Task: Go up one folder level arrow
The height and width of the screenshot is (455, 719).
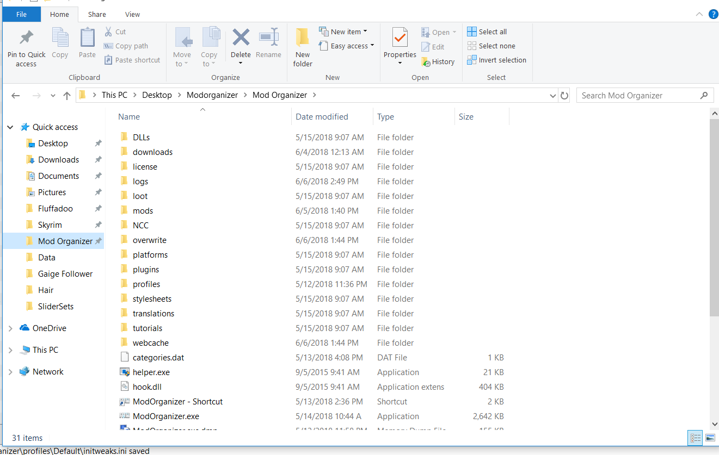Action: (x=67, y=95)
